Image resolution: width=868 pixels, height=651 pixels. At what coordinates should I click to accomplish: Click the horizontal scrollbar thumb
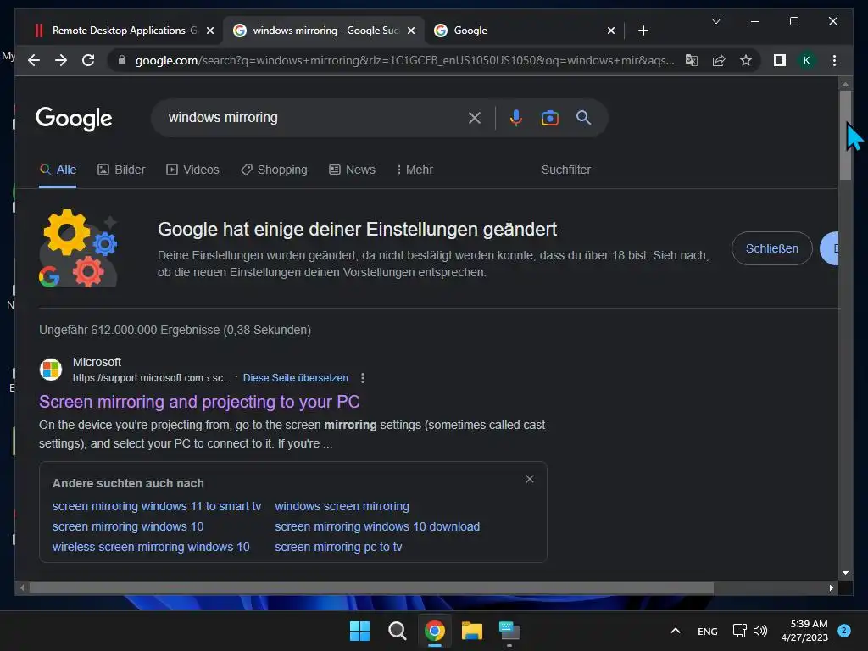(371, 588)
